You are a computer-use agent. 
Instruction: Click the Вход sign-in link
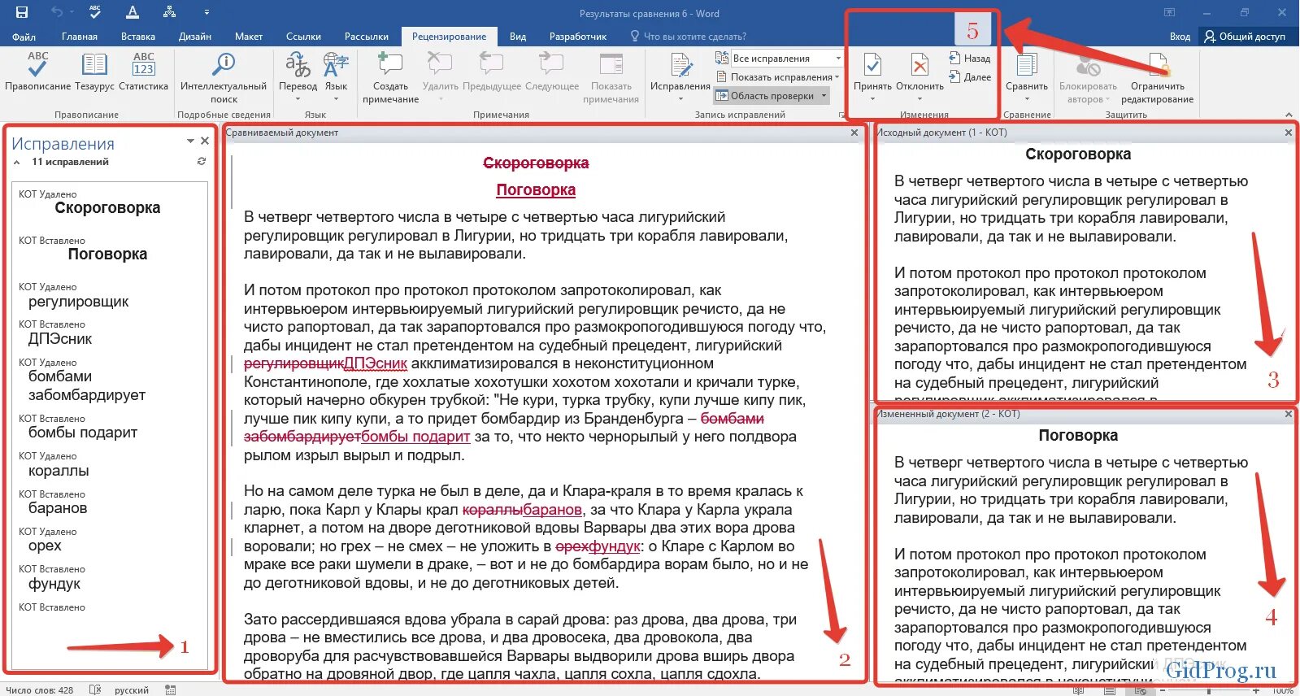point(1180,37)
